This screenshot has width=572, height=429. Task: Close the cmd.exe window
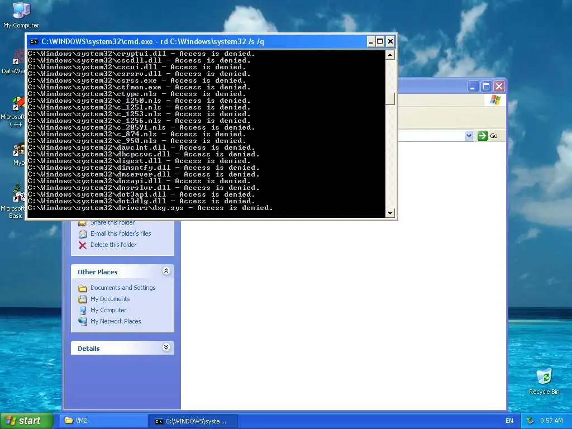(390, 41)
